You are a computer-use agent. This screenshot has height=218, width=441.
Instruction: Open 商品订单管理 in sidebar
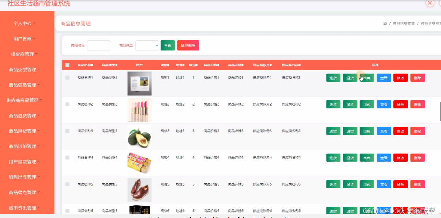(x=24, y=146)
